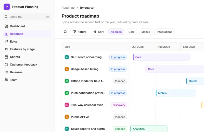
Task: Click the up-down arrows Sort icon
Action: (95, 32)
